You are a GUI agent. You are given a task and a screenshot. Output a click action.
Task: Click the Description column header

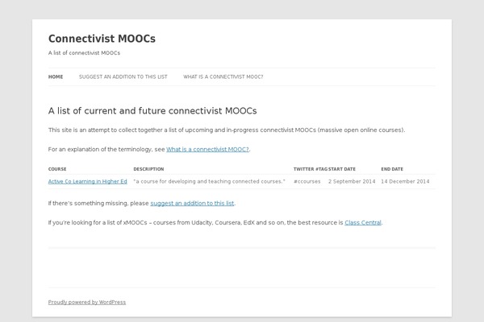tap(148, 169)
